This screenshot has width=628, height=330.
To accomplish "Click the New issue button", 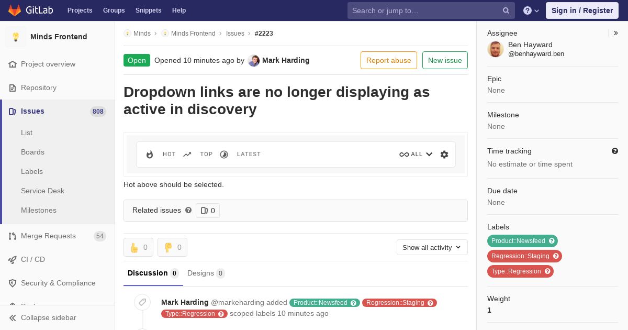I will pos(445,60).
